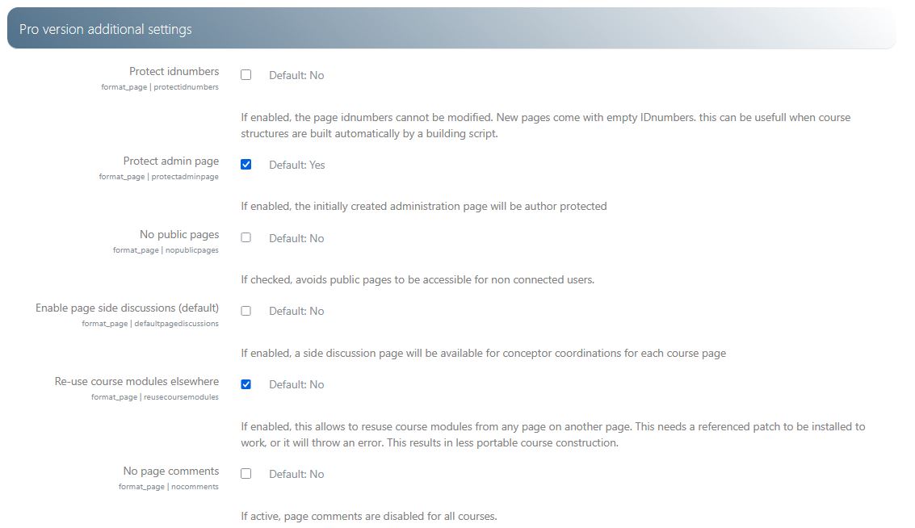Click the format_page | defaultpagediscussions identifier text
Image resolution: width=915 pixels, height=528 pixels.
(150, 324)
